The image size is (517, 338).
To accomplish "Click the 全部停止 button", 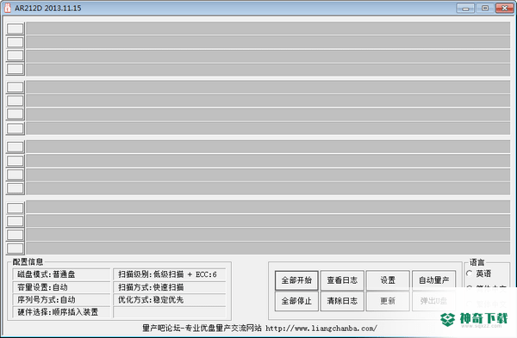I will coord(296,301).
